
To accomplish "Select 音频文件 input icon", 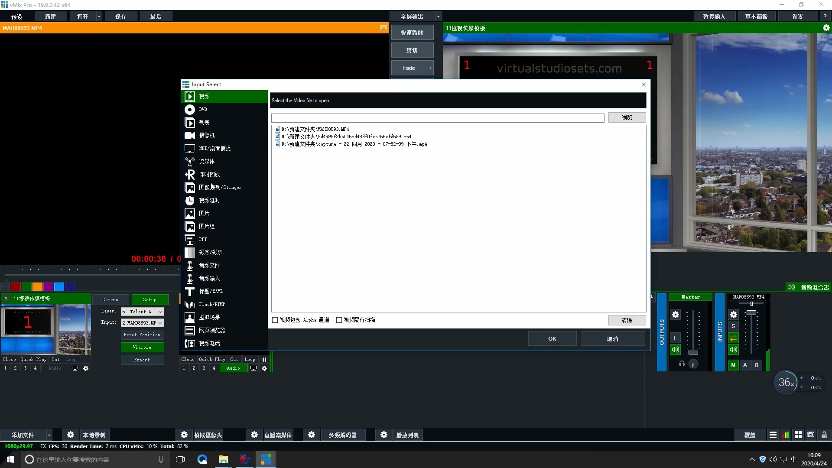I will pyautogui.click(x=190, y=265).
